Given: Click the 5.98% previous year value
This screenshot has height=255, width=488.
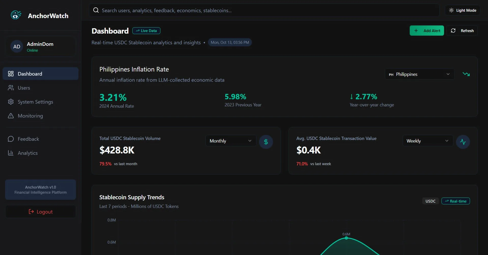Looking at the screenshot, I should point(235,97).
